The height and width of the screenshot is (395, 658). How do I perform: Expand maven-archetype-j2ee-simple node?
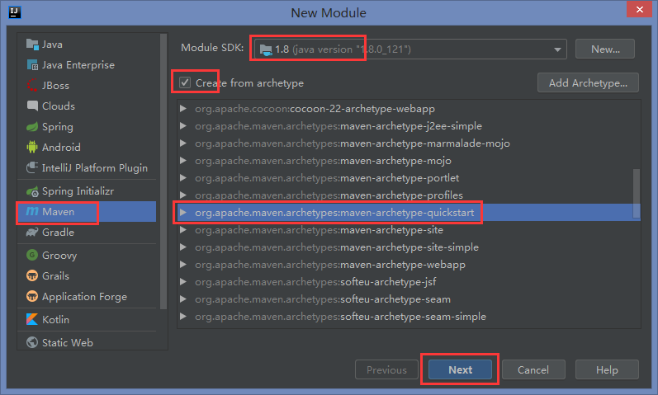point(183,126)
